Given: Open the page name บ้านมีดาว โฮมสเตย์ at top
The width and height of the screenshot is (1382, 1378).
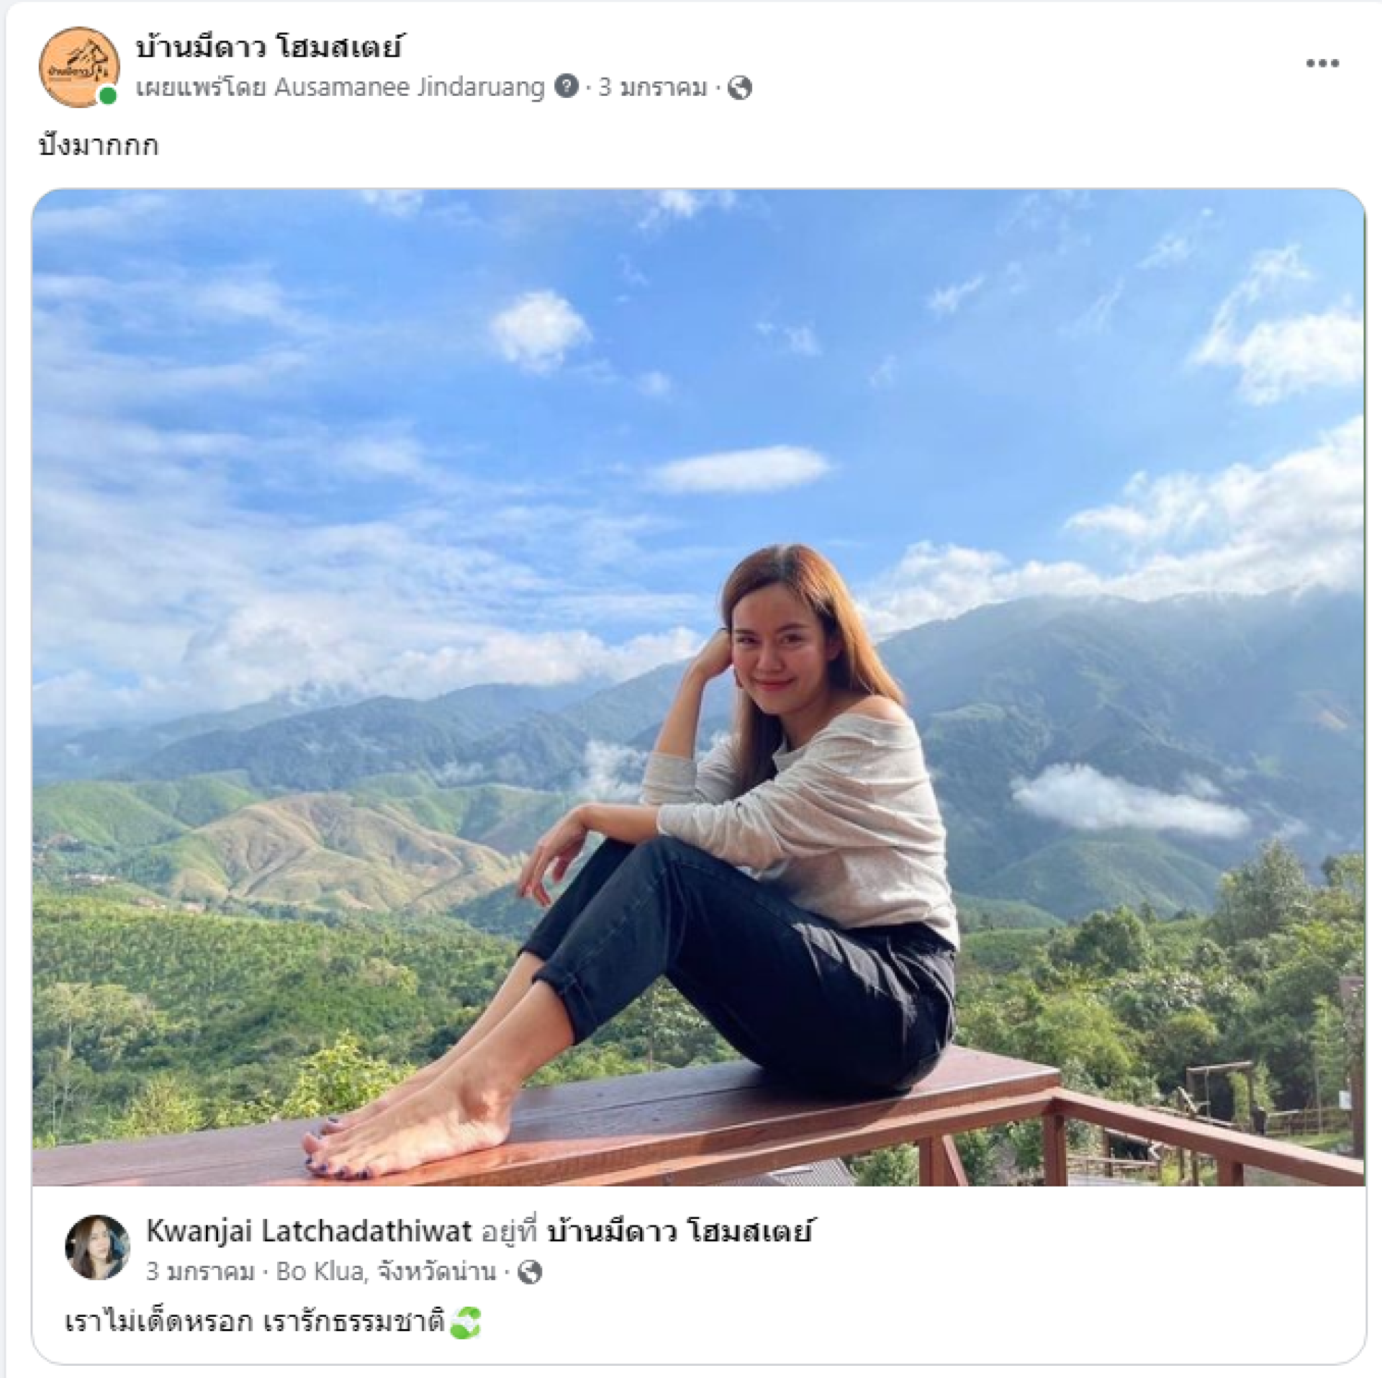Looking at the screenshot, I should point(268,48).
